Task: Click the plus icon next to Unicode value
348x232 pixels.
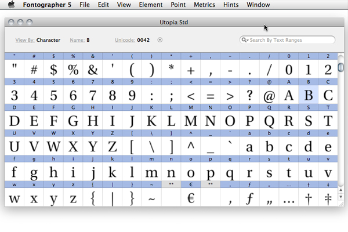Action: tap(160, 40)
